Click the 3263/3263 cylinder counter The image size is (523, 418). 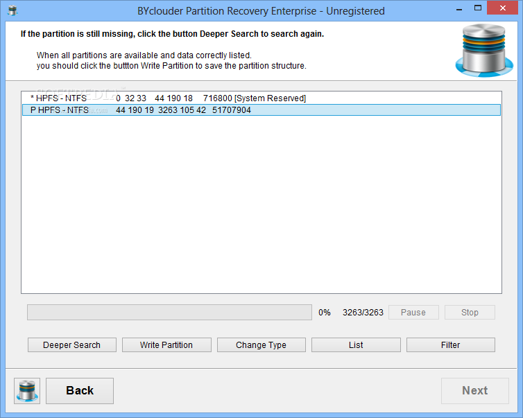pyautogui.click(x=363, y=313)
